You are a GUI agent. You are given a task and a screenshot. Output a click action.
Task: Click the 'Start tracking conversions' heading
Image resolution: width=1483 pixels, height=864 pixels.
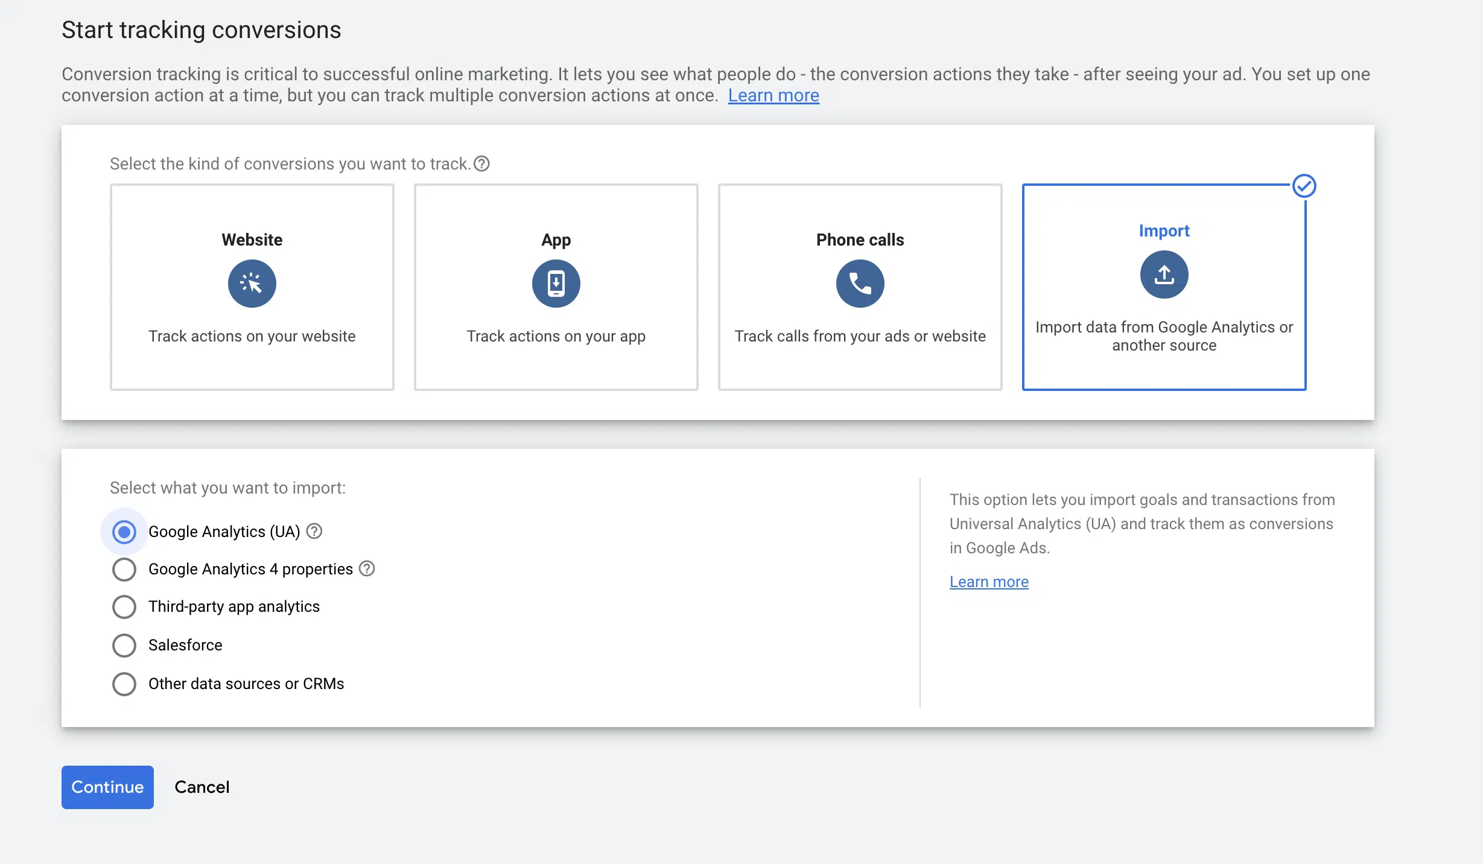[202, 30]
